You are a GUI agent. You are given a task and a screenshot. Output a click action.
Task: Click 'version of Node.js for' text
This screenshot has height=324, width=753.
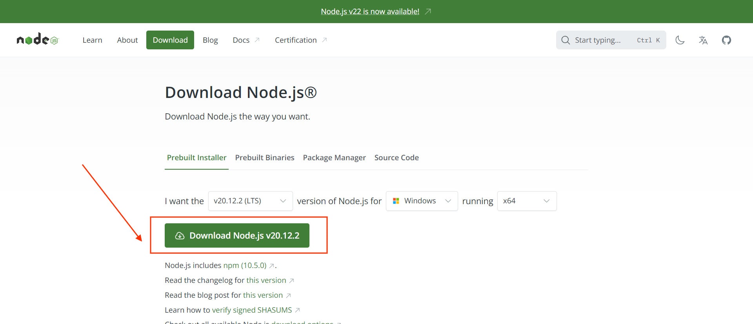tap(339, 201)
